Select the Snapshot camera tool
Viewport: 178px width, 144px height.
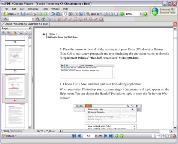click(x=71, y=14)
